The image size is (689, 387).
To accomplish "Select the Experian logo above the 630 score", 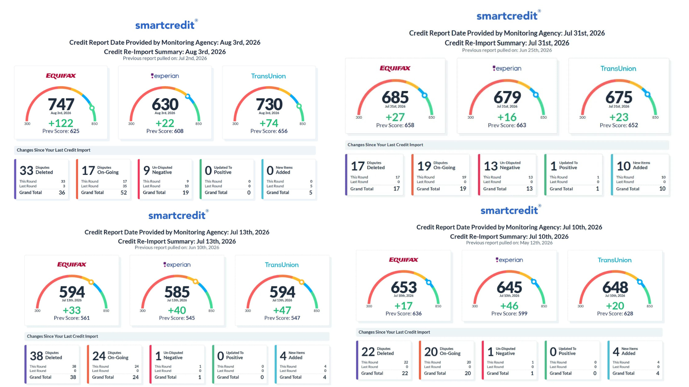I will click(x=165, y=76).
